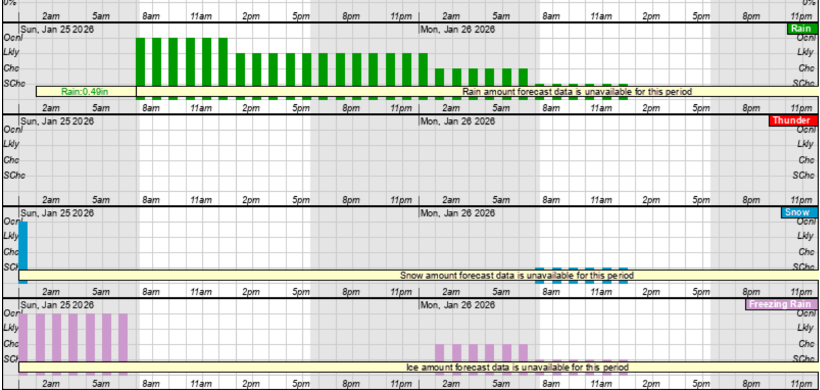Select Mon, Jan 26 2026 in Thunder chart
This screenshot has height=390, width=820.
[457, 121]
